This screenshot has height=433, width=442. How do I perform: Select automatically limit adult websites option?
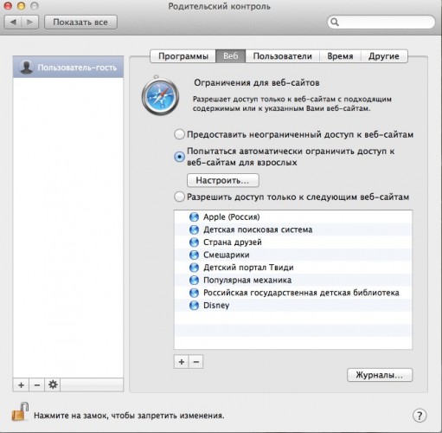click(x=179, y=157)
